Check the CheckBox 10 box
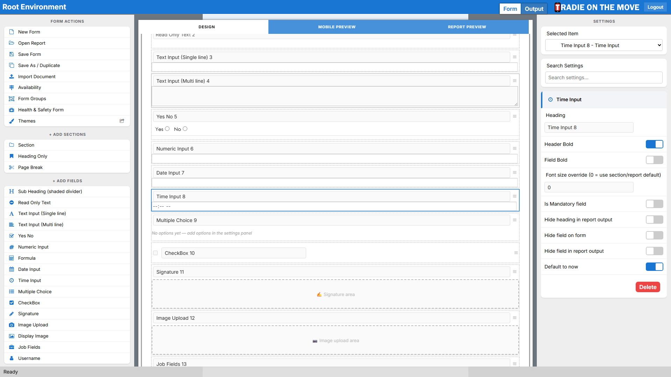 coord(156,253)
